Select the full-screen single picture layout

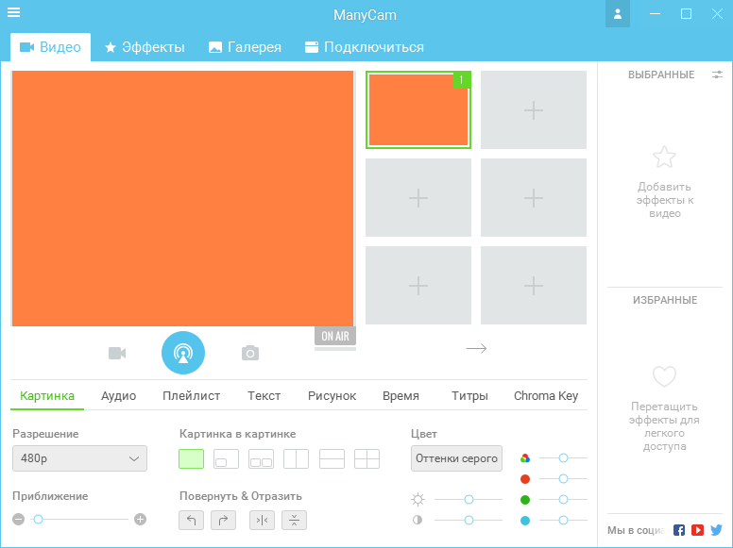click(192, 459)
